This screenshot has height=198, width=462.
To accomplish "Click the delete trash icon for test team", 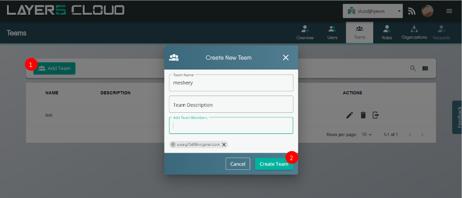I will pyautogui.click(x=363, y=115).
